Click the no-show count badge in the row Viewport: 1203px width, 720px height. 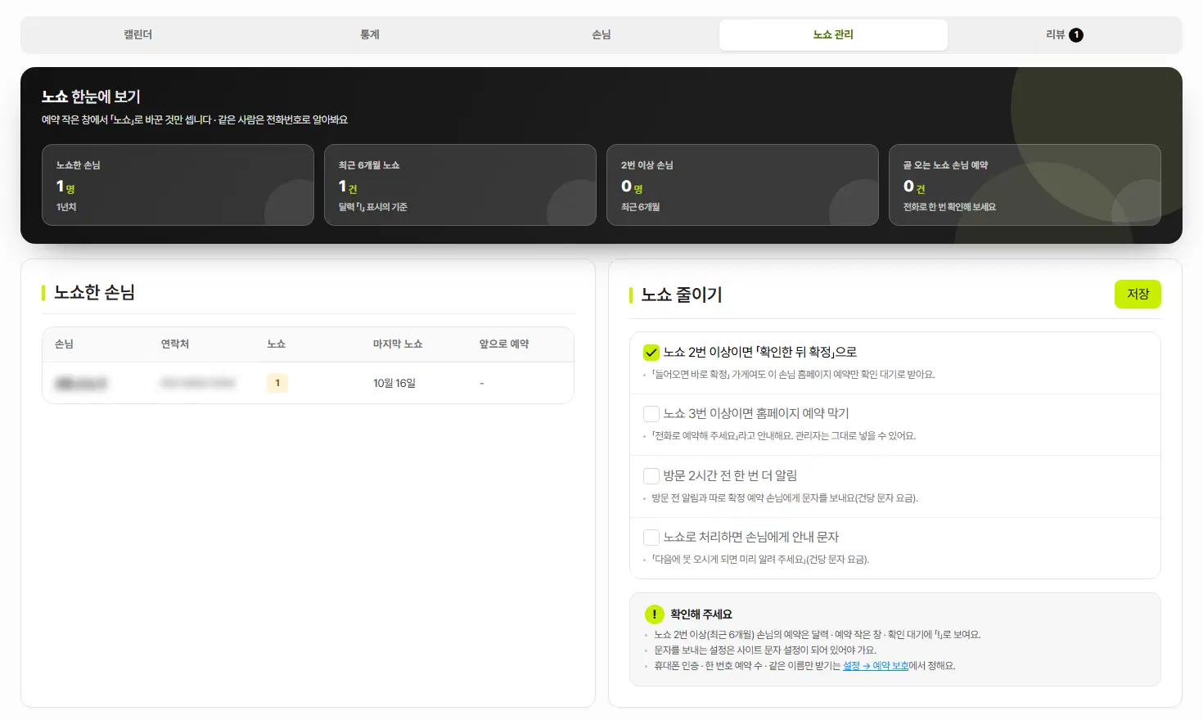click(x=277, y=383)
